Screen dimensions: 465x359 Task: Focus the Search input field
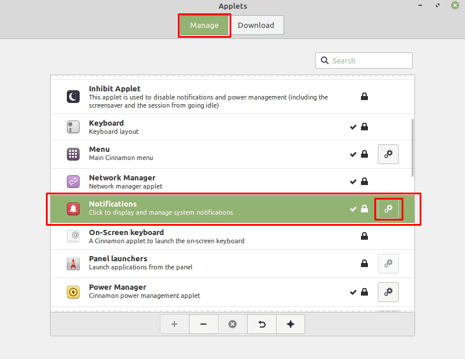click(364, 61)
